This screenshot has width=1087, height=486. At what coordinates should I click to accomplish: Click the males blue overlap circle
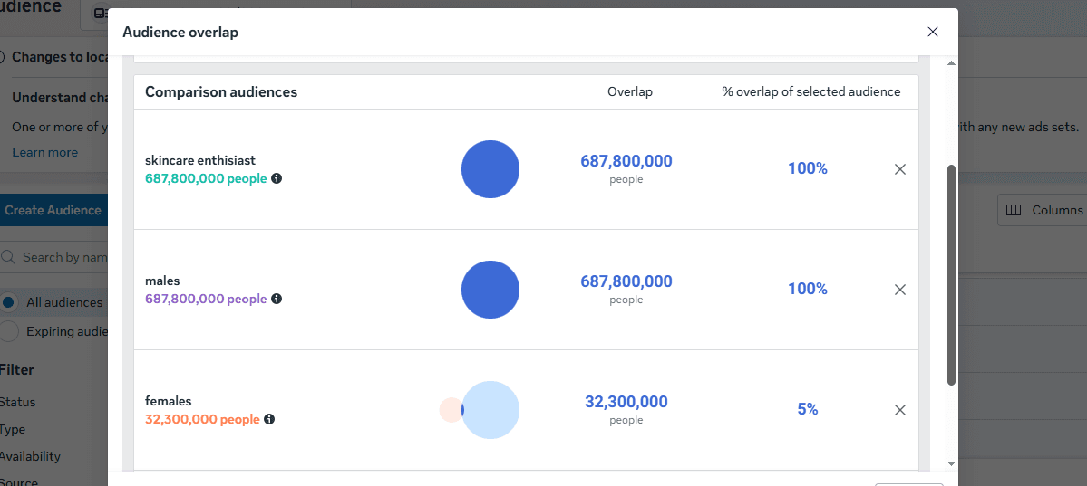[x=490, y=290]
